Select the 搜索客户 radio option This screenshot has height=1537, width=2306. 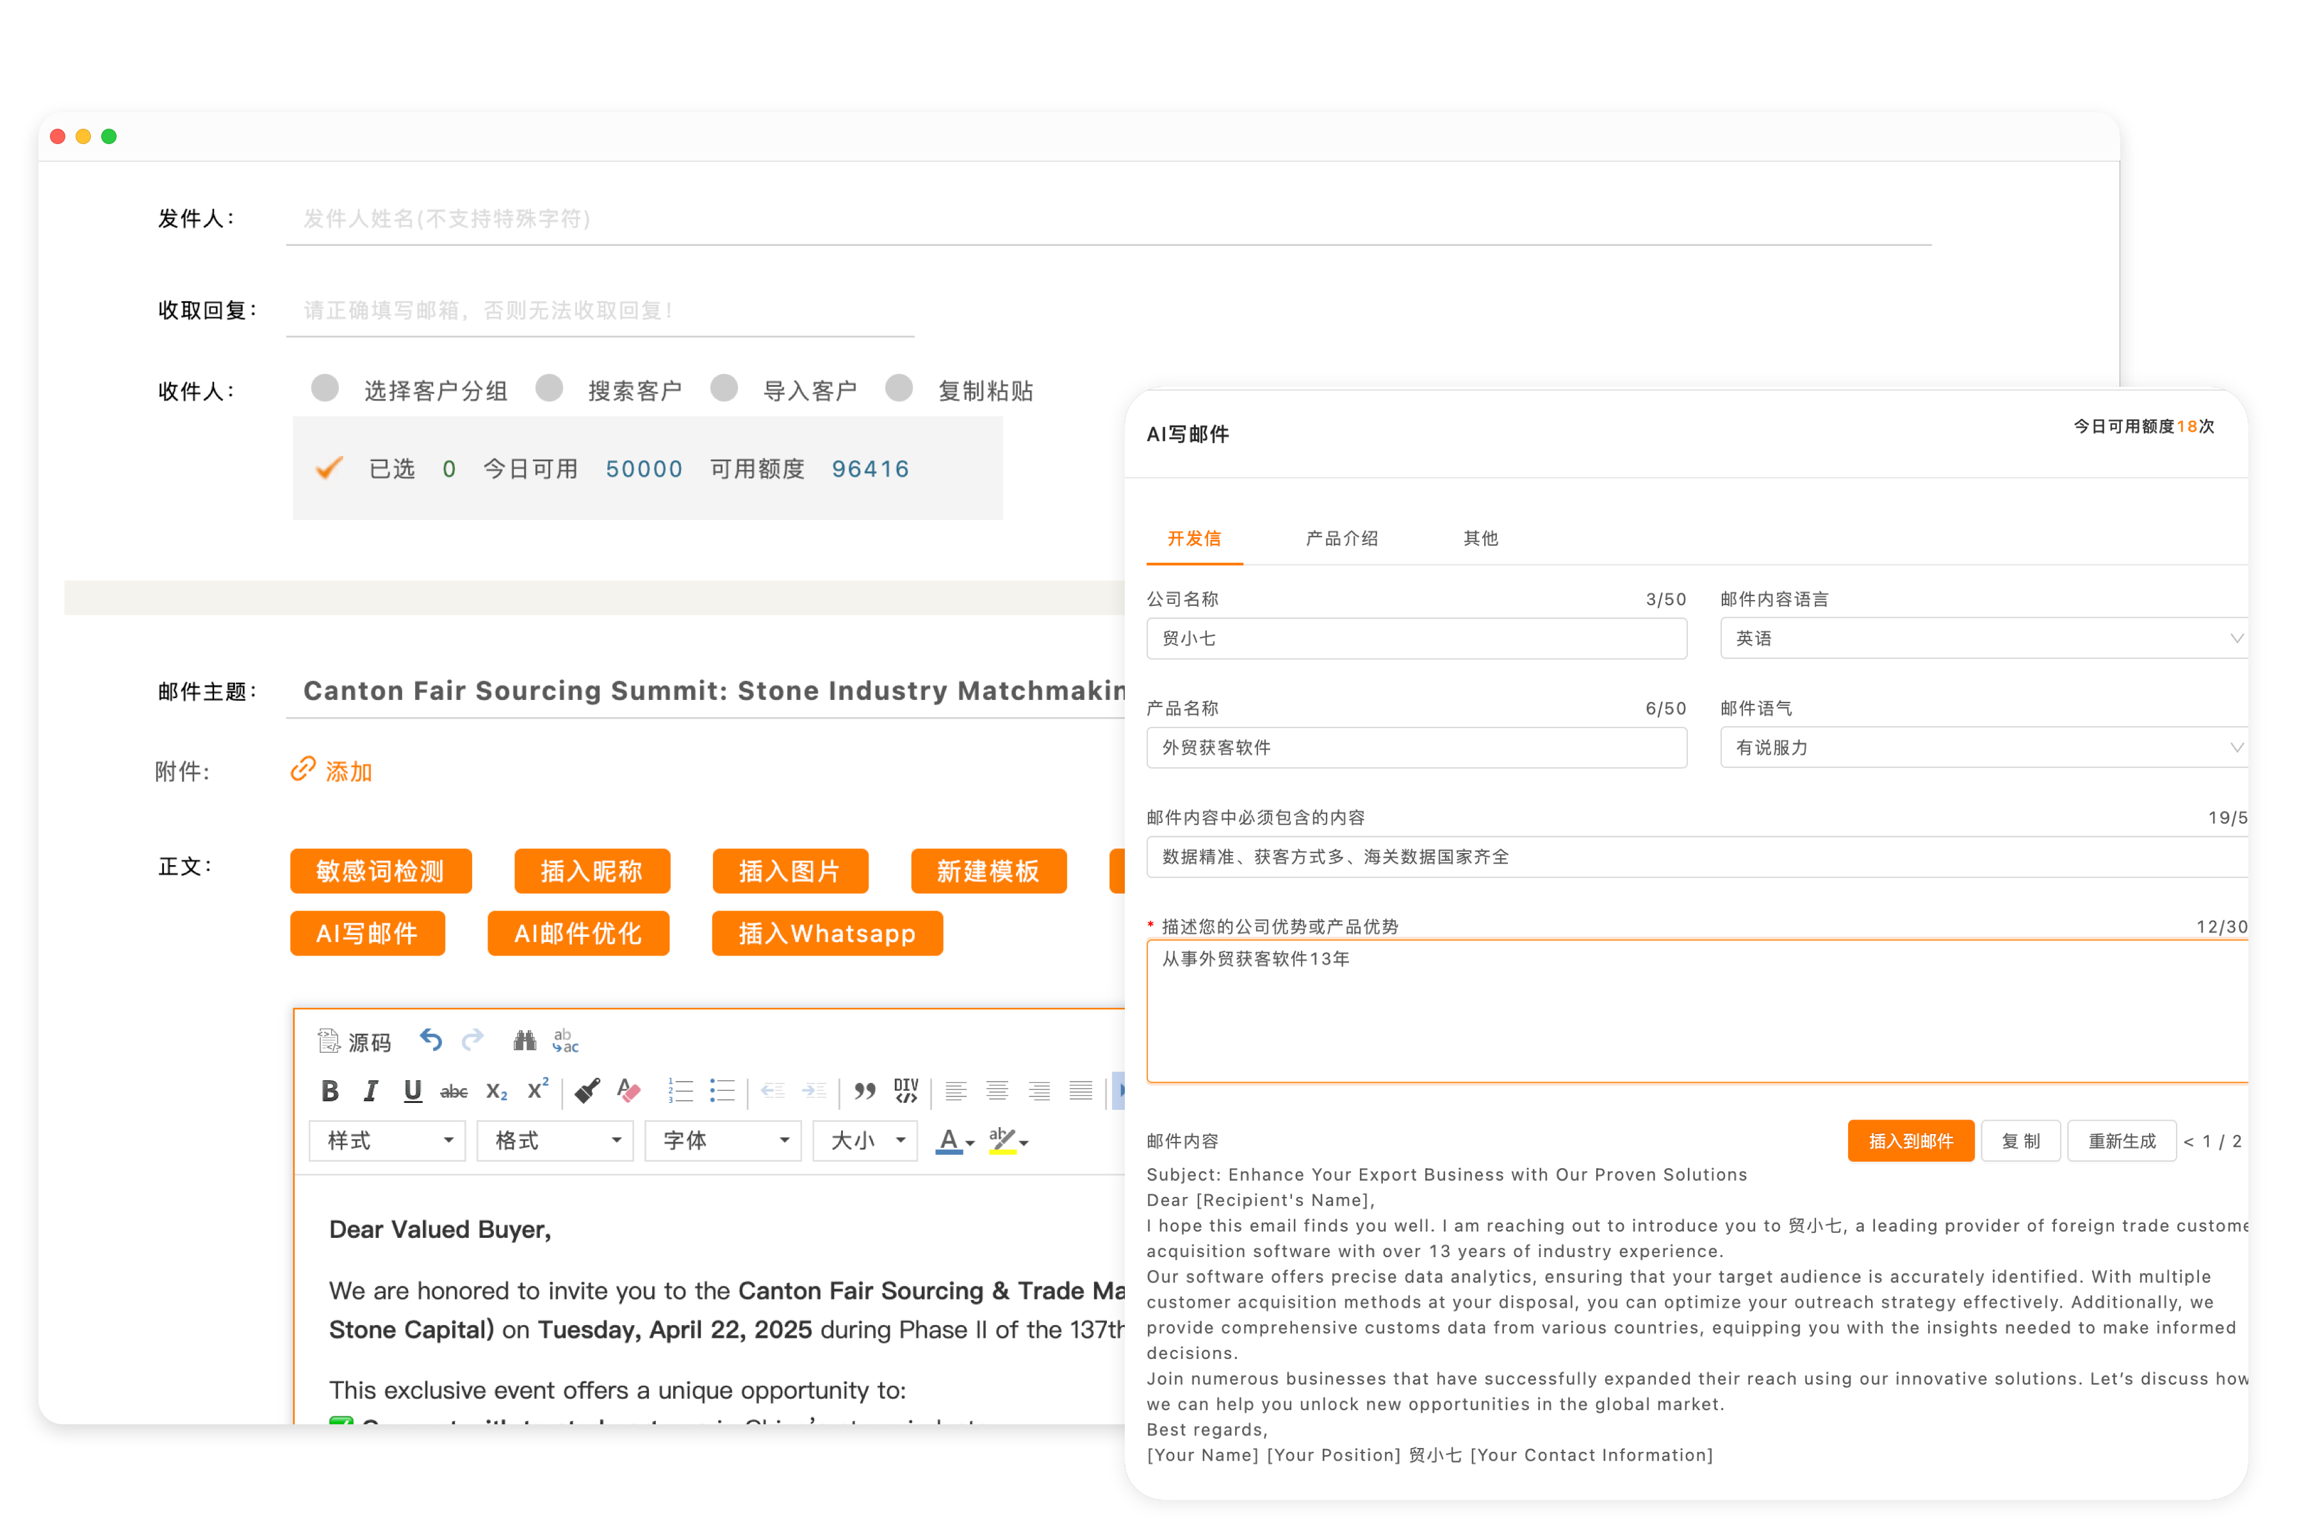549,388
